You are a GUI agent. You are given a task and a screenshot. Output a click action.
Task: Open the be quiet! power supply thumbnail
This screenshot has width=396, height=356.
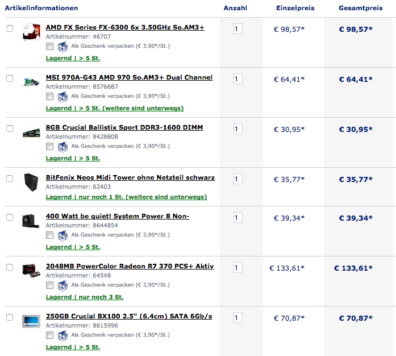(31, 221)
